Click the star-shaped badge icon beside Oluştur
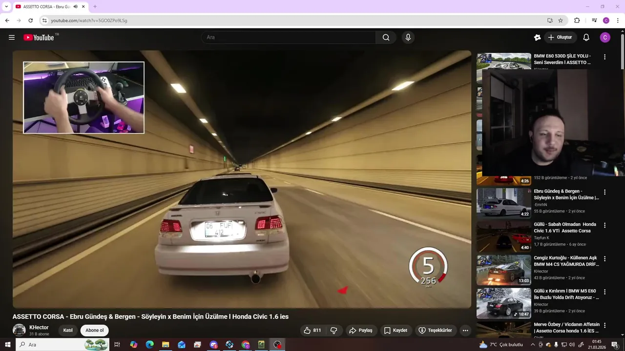 [x=537, y=38]
